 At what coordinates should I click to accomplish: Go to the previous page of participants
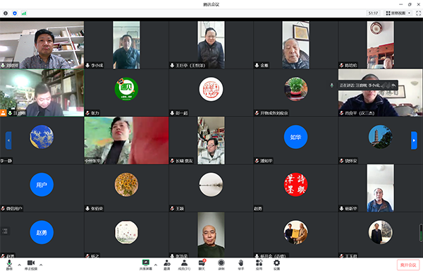click(8, 140)
